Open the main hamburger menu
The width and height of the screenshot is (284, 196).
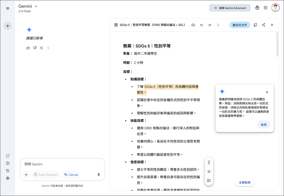tap(7, 8)
